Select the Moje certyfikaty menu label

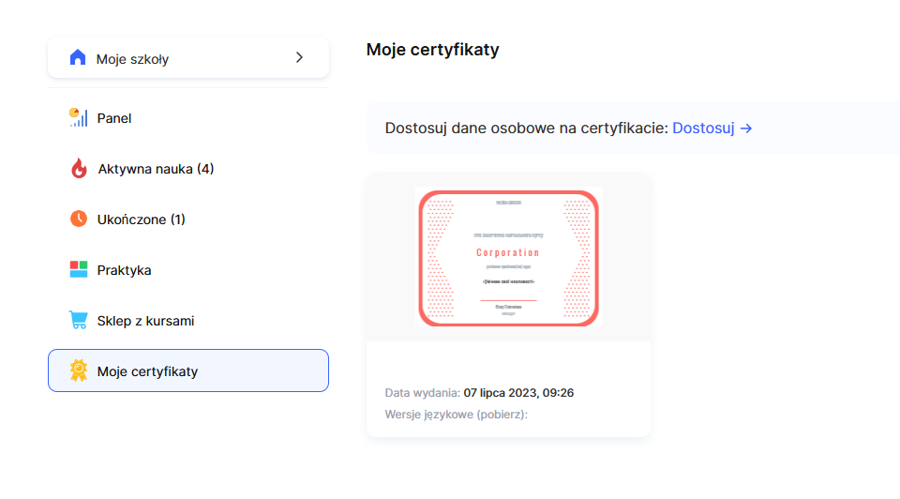[x=147, y=371]
